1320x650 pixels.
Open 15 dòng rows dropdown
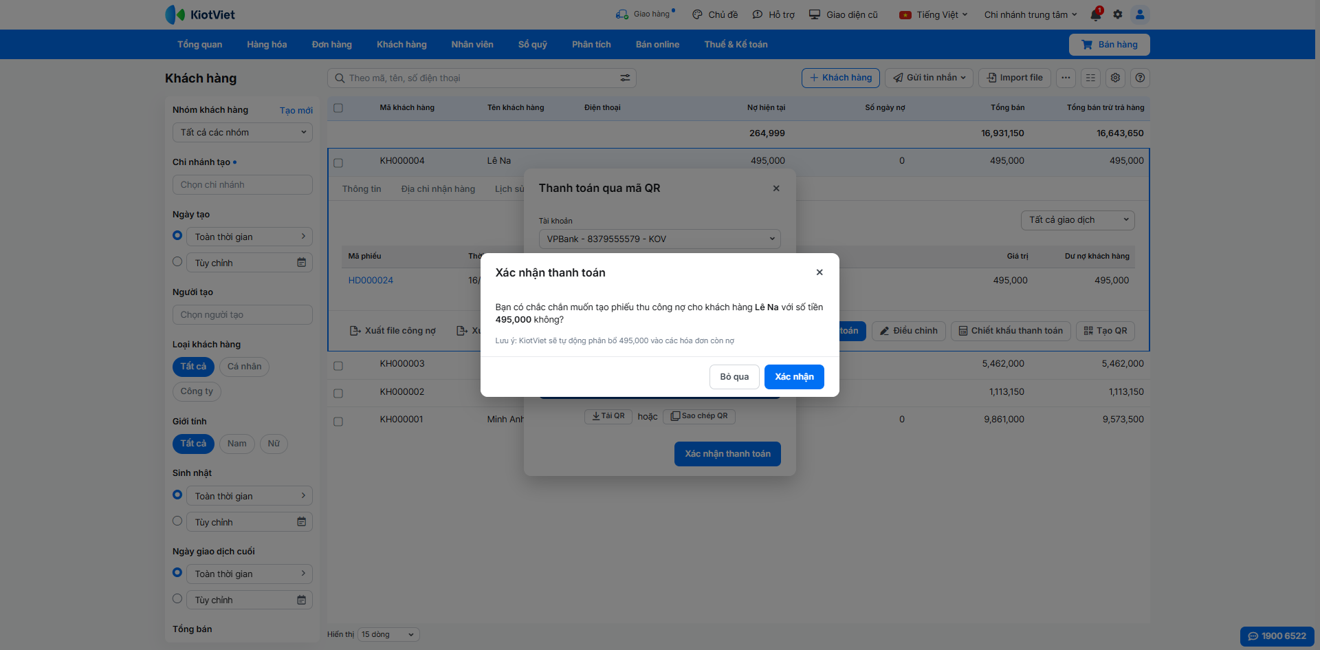point(388,635)
